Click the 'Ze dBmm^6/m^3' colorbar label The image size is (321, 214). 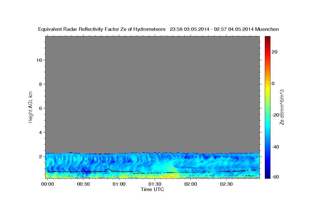coord(282,107)
